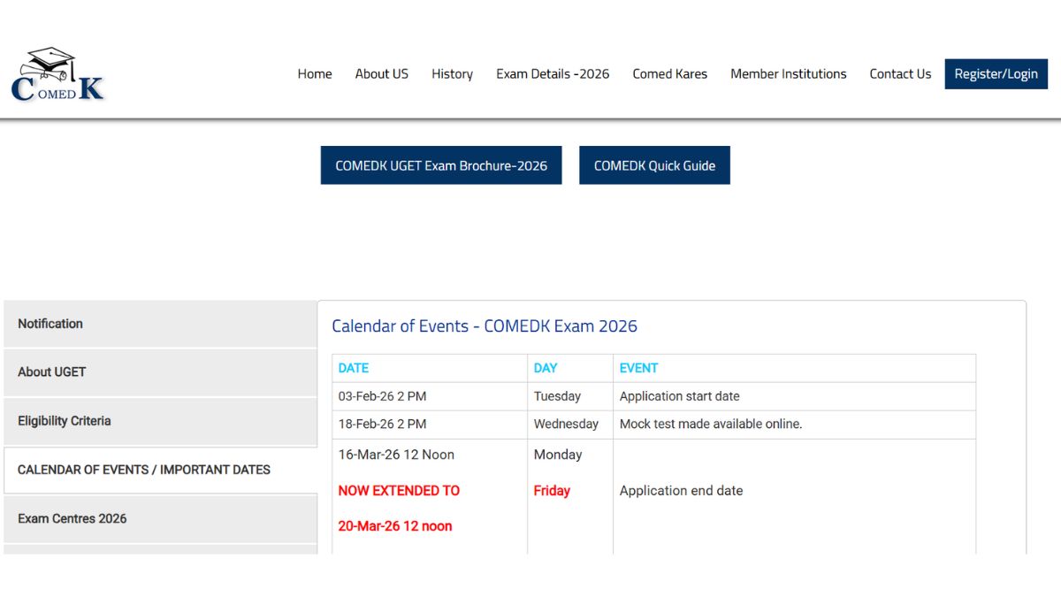Image resolution: width=1061 pixels, height=597 pixels.
Task: Select the About UGET tab
Action: [x=51, y=372]
